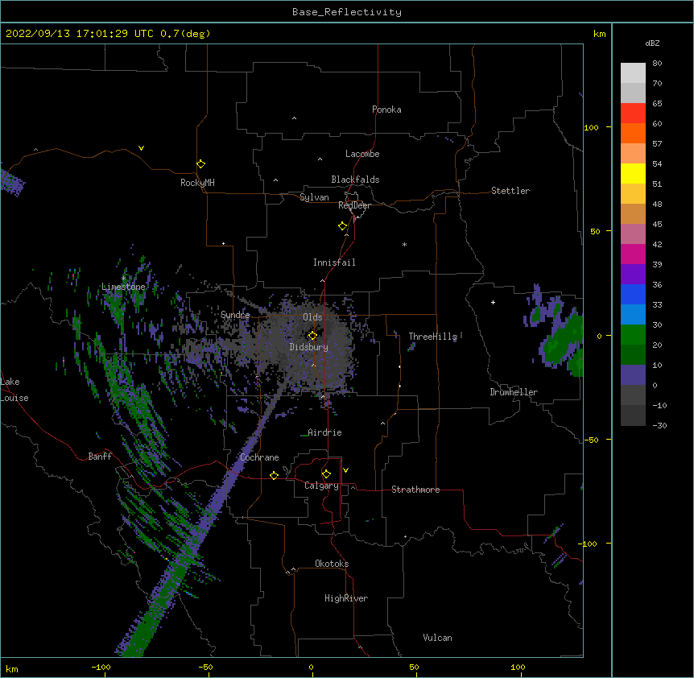The image size is (694, 678).
Task: Click the Ponoka town label
Action: click(386, 110)
